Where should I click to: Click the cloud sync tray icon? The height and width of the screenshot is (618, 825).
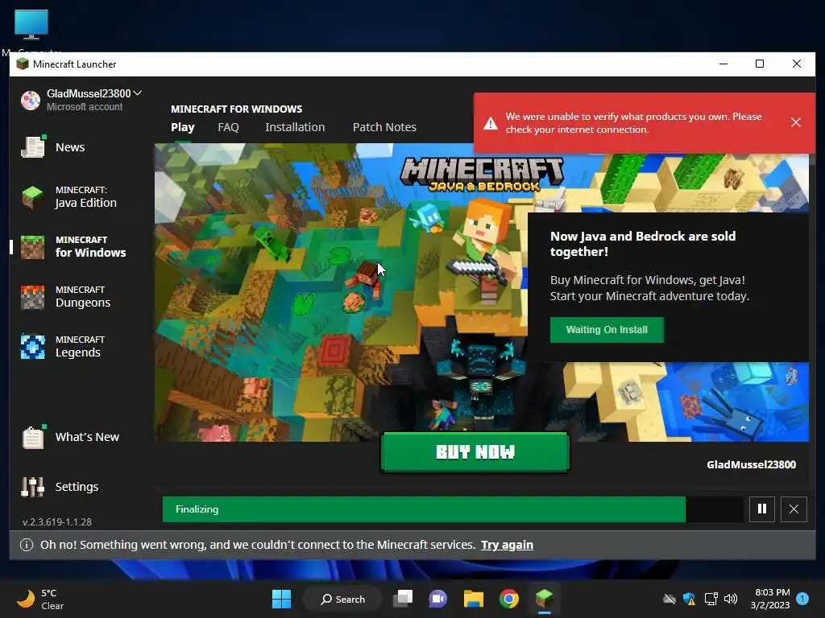point(670,599)
